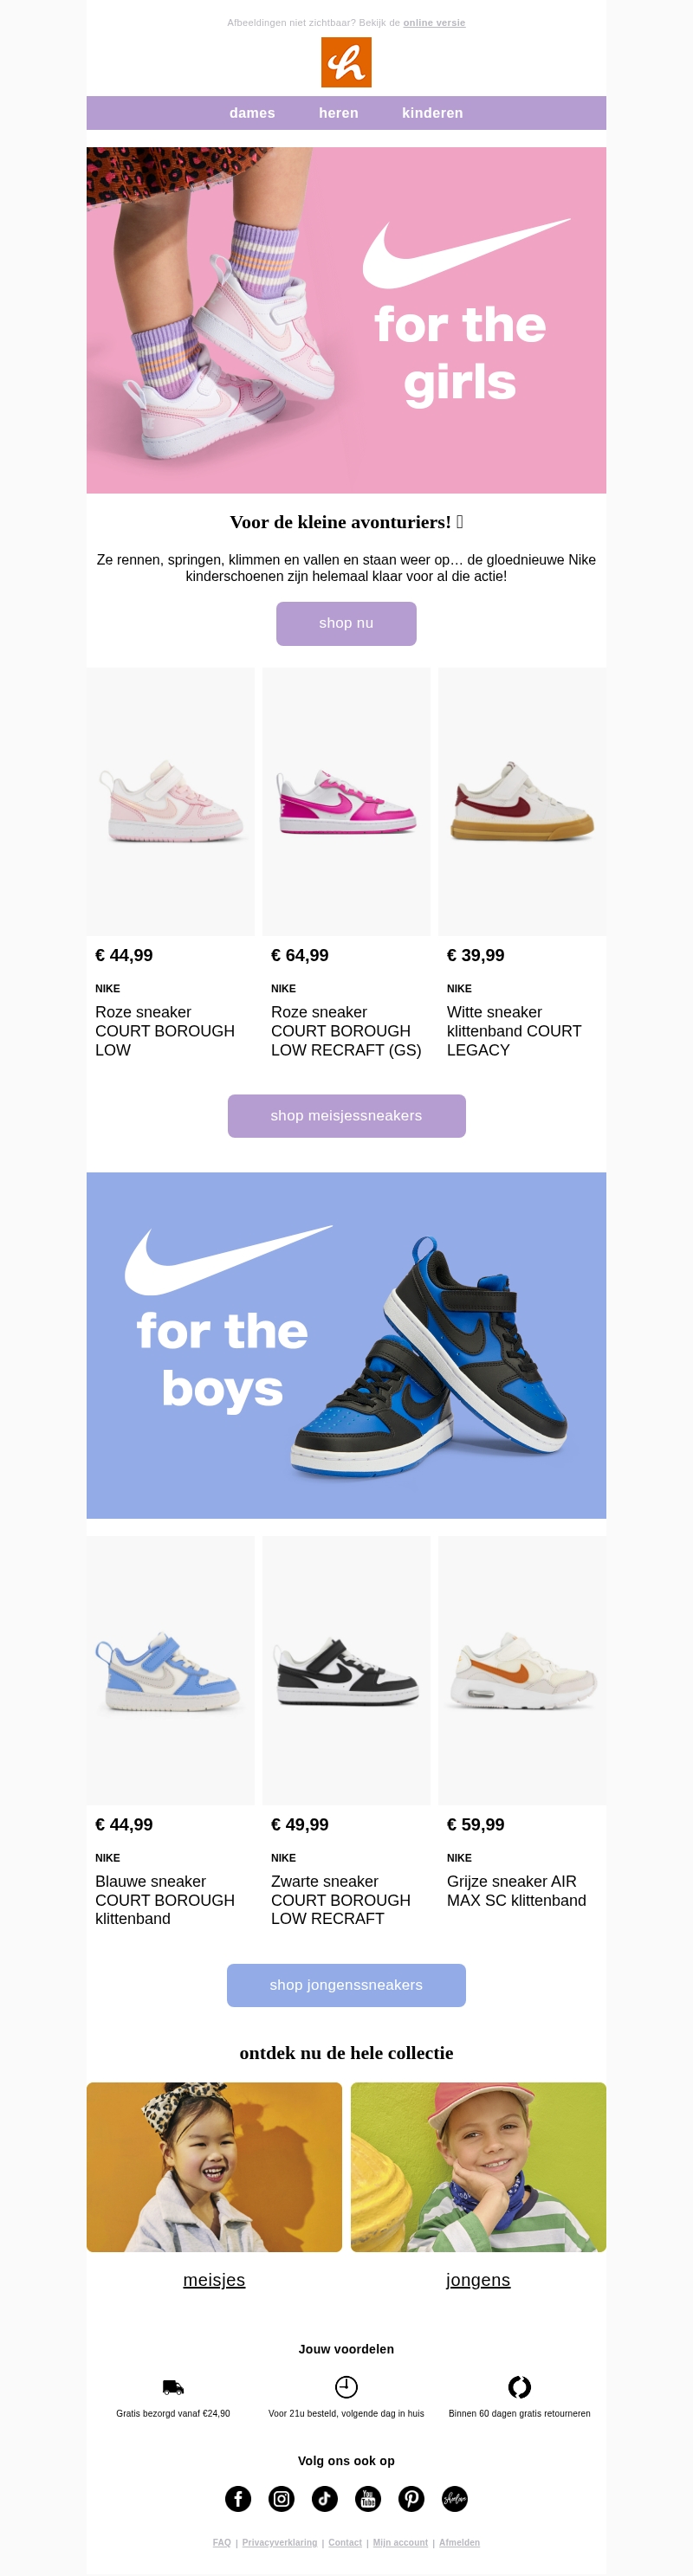This screenshot has height=2576, width=693.
Task: Open the TikTok social icon
Action: tap(325, 2498)
